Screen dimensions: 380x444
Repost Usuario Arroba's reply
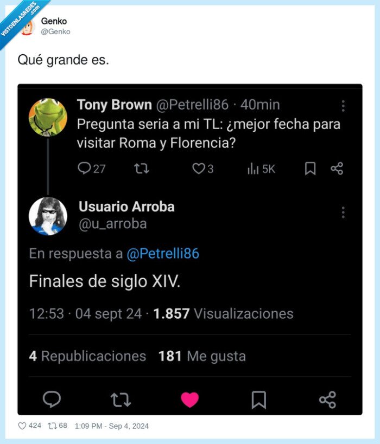121,400
